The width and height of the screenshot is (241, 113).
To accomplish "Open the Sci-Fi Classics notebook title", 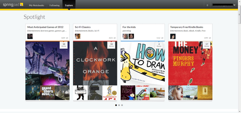I will [83, 27].
